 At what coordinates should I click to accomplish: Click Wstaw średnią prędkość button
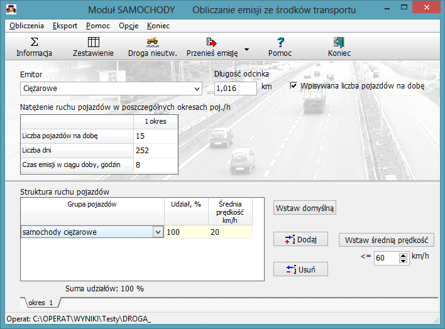tap(387, 240)
